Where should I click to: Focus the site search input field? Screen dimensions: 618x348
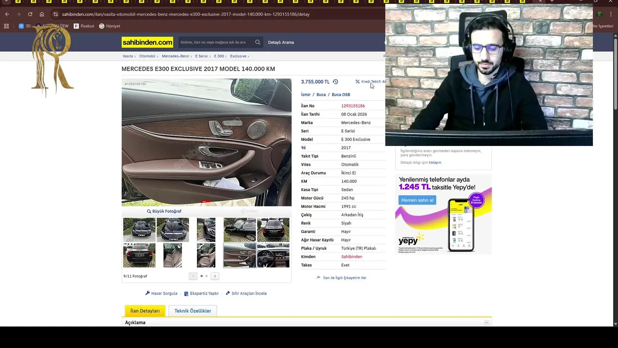pos(216,43)
